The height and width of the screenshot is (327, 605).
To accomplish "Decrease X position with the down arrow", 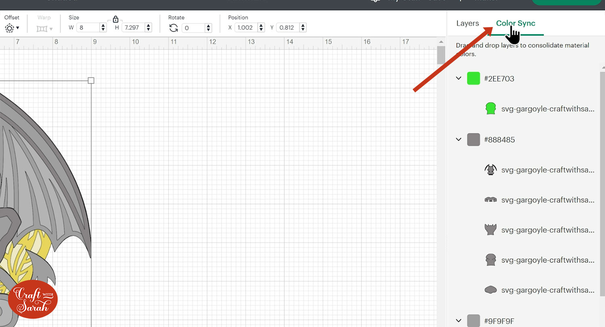I will coord(261,30).
